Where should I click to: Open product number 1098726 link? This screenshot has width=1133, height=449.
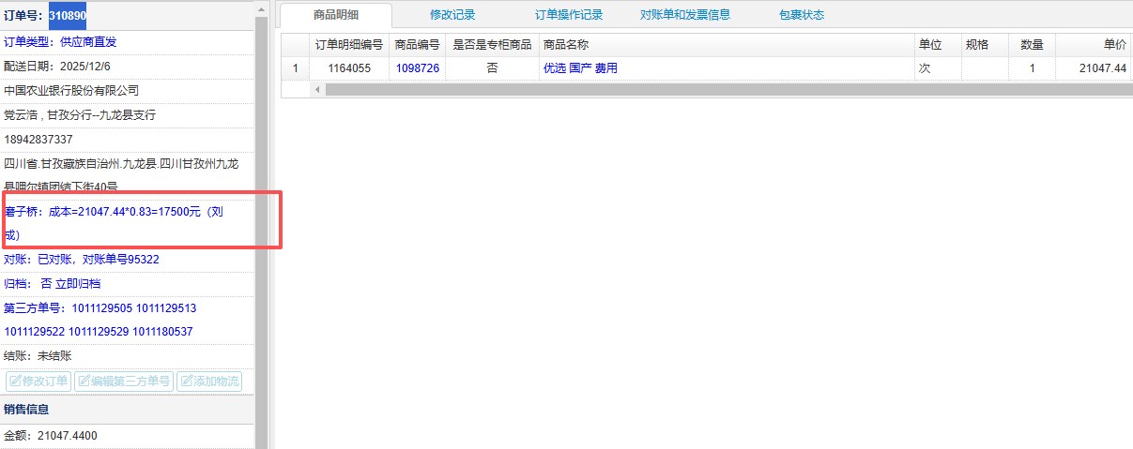coord(417,68)
